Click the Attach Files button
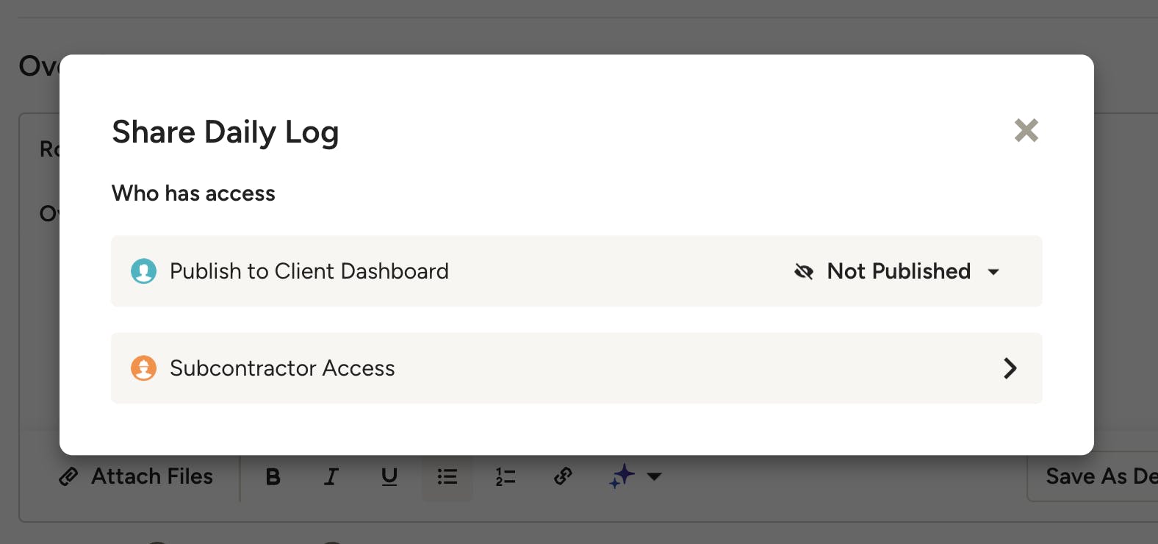Viewport: 1158px width, 544px height. coord(136,476)
